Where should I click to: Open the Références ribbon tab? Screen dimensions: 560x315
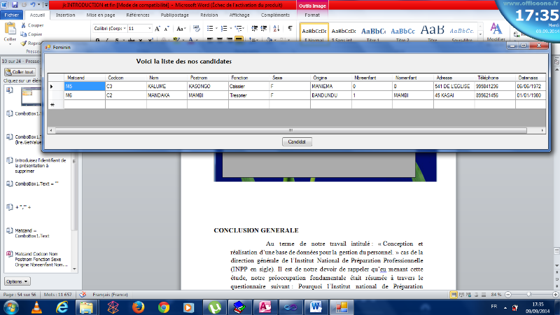coord(137,14)
